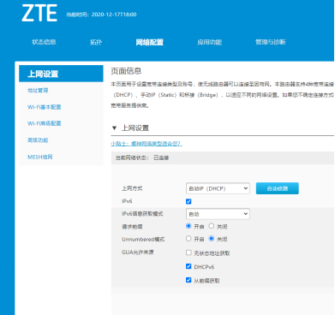Select 上网设置 in sidebar

[x=61, y=74]
